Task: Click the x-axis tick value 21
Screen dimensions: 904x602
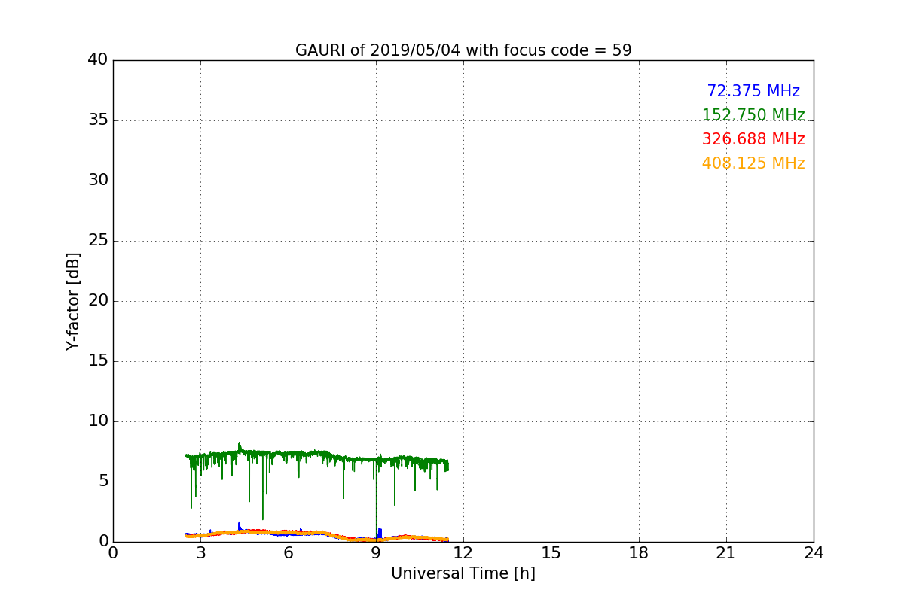Action: click(726, 553)
